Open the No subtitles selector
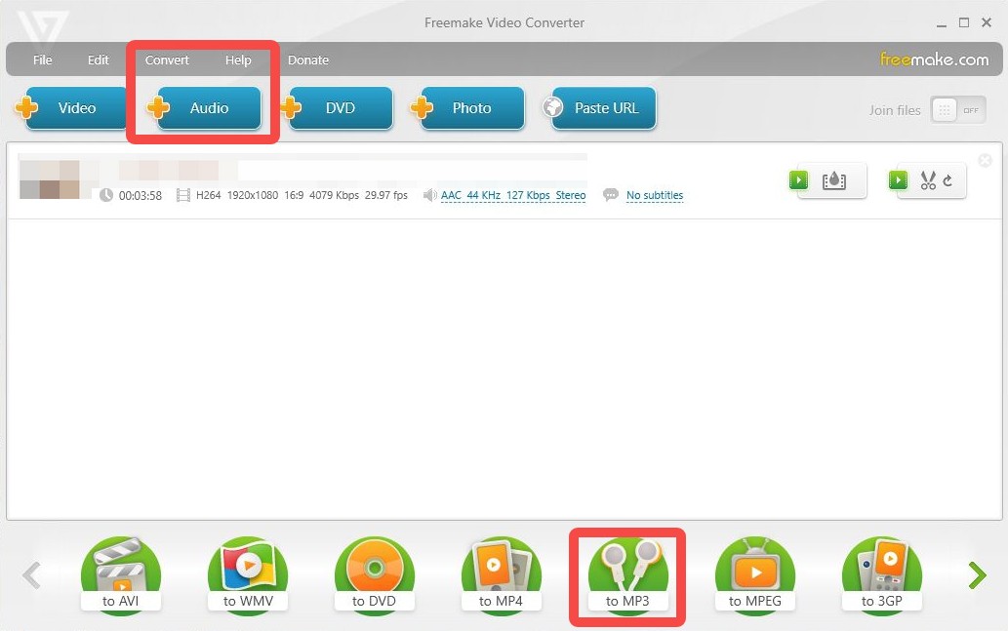The width and height of the screenshot is (1008, 631). (655, 195)
